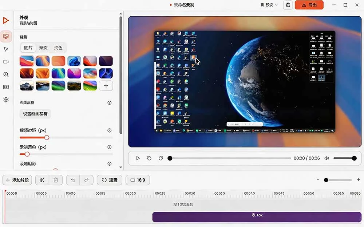
Task: Click the timeline zoom-out minus icon
Action: click(x=318, y=179)
